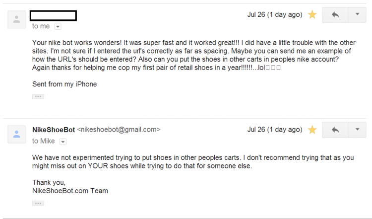
Task: Star the first email message
Action: [312, 15]
